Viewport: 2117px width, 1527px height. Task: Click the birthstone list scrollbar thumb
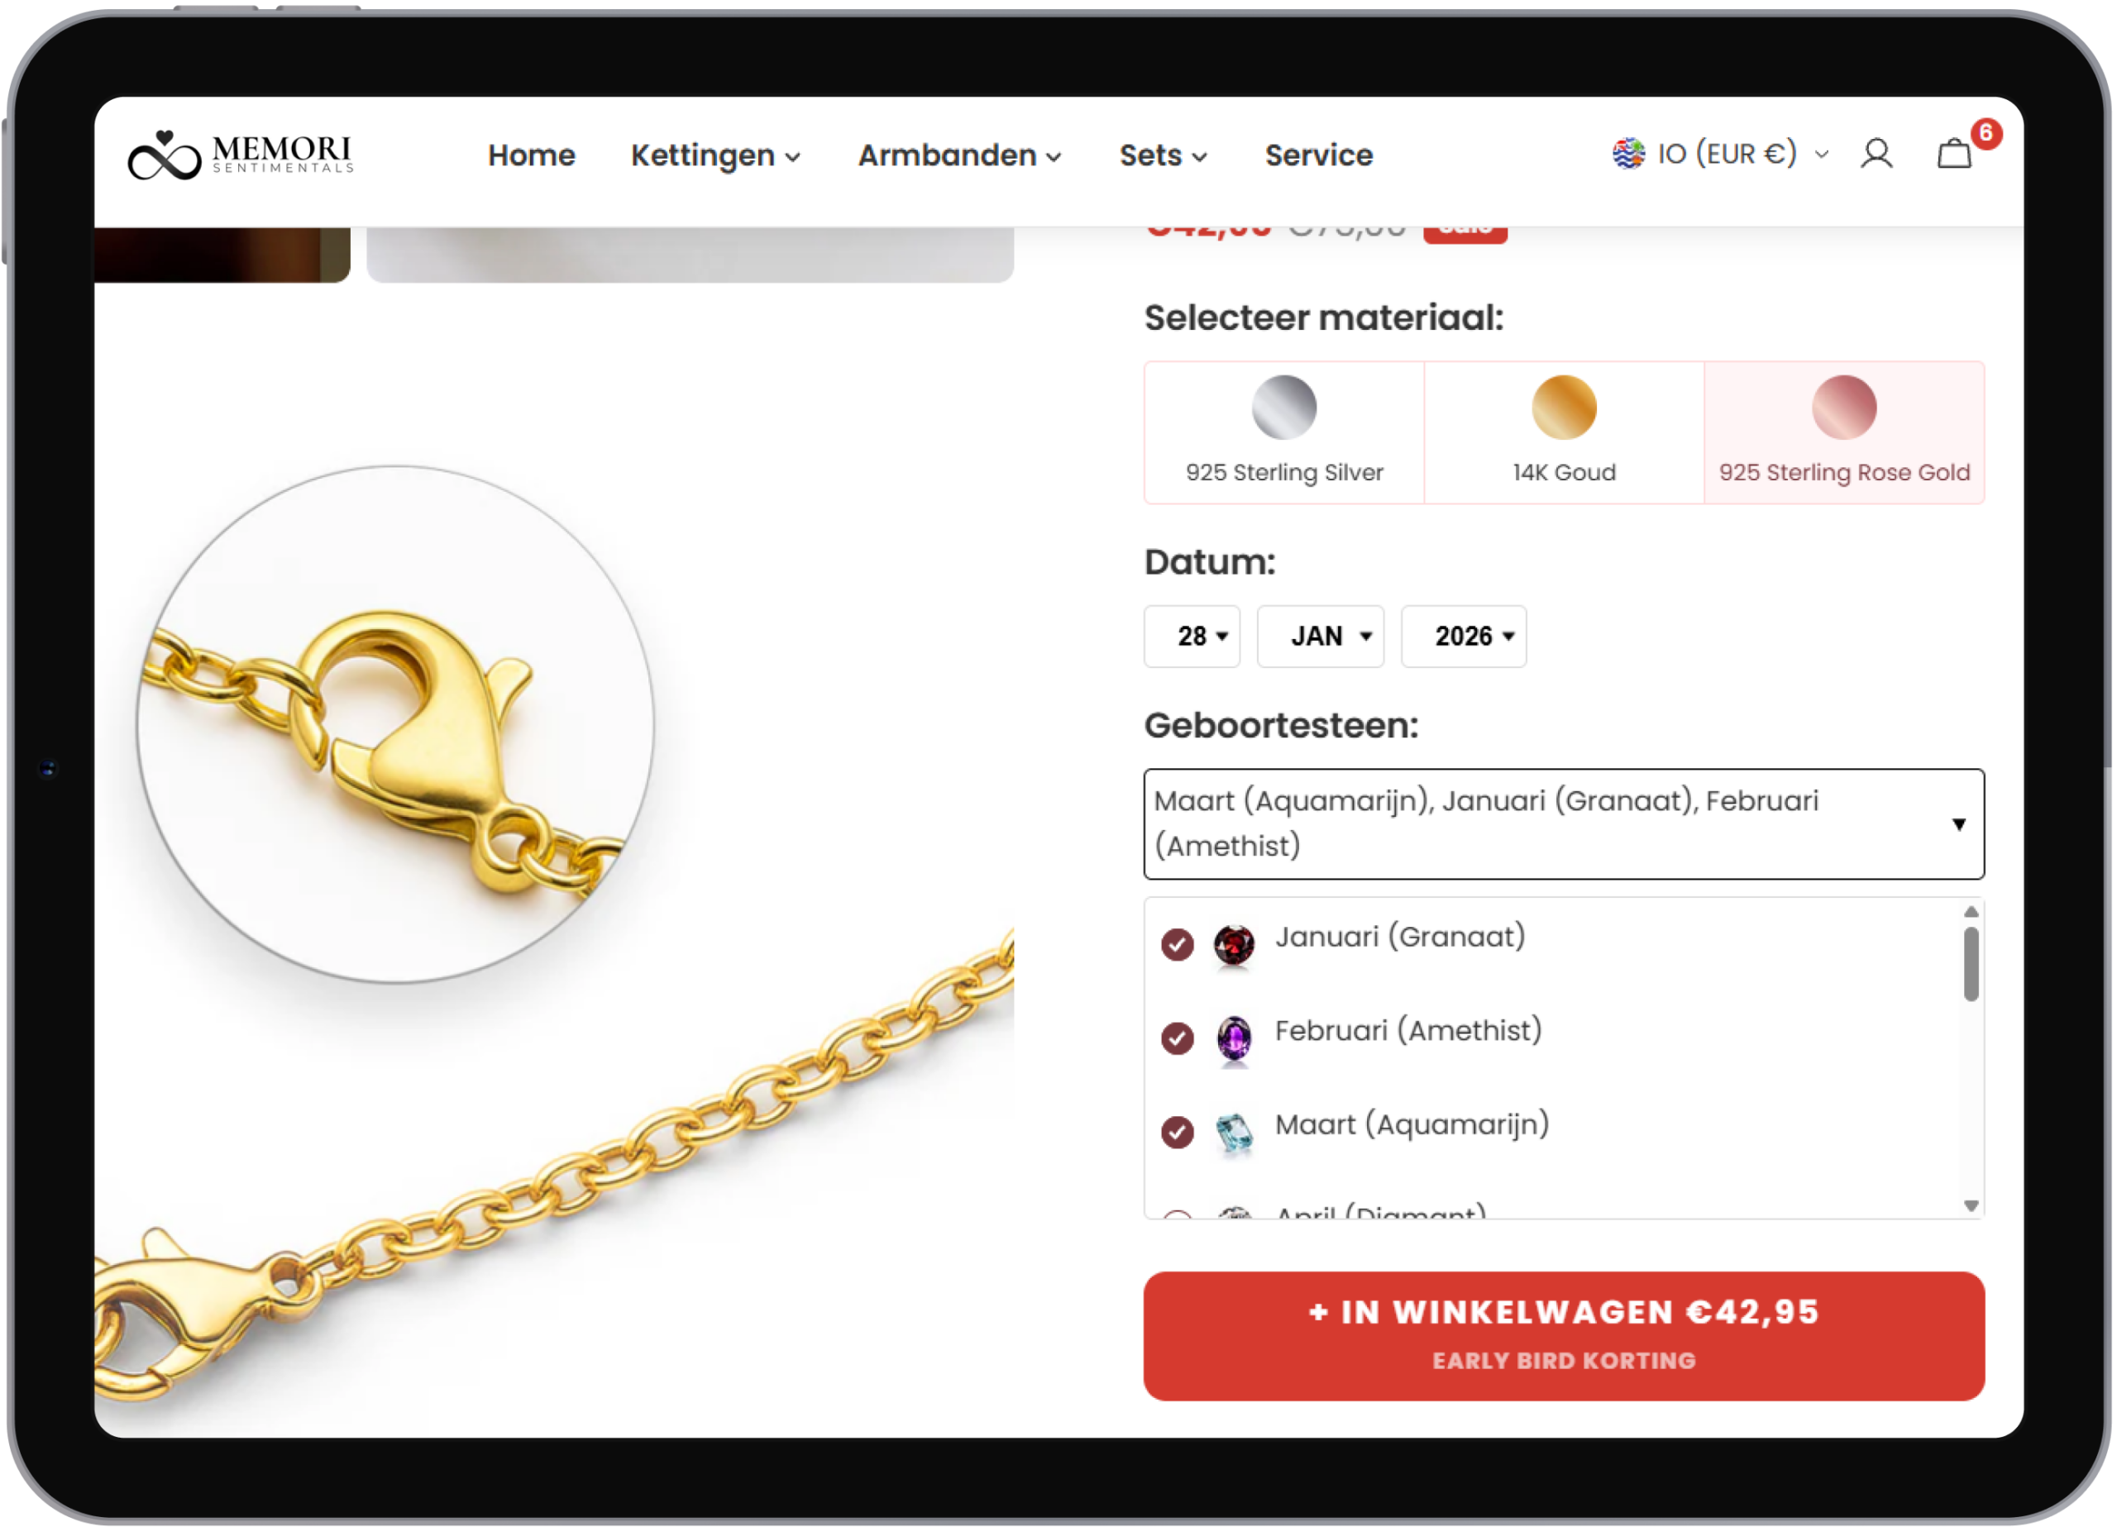click(x=1971, y=964)
